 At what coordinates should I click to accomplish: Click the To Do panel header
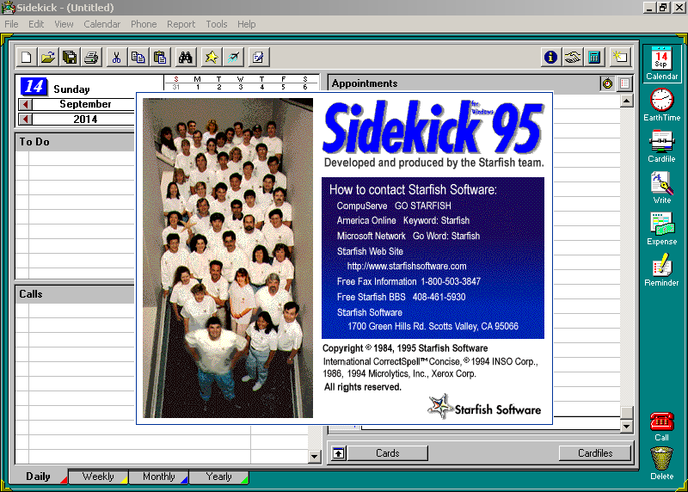[75, 142]
